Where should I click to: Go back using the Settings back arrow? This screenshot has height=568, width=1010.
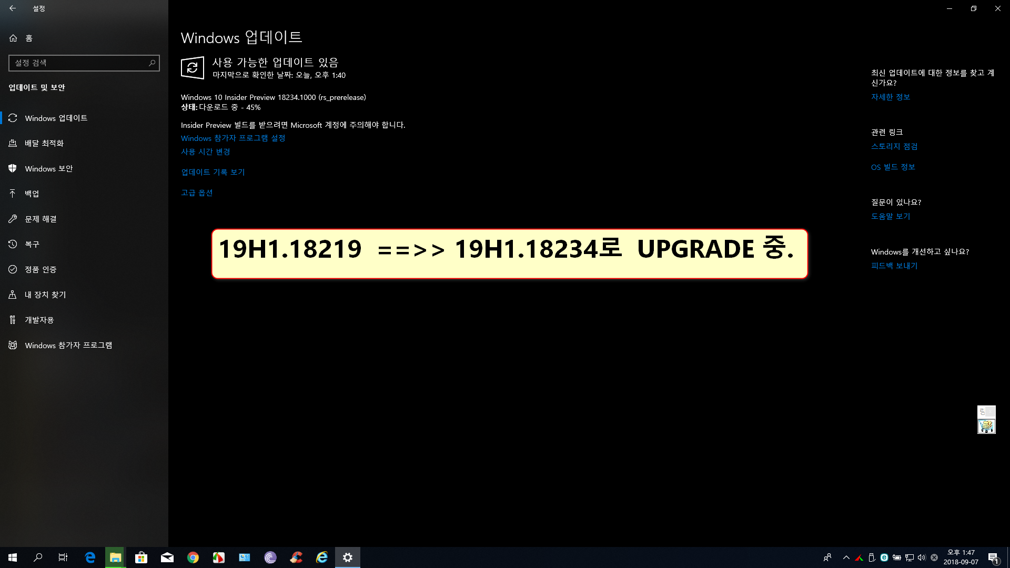point(13,8)
